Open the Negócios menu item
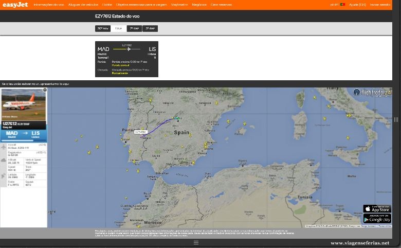This screenshot has height=248, width=401. [199, 5]
